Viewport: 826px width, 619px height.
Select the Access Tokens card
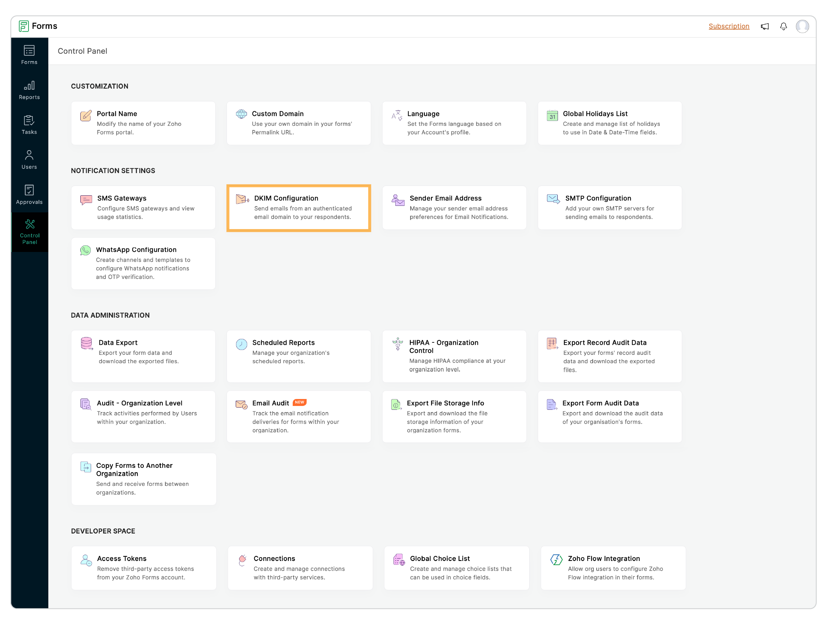[x=143, y=568]
